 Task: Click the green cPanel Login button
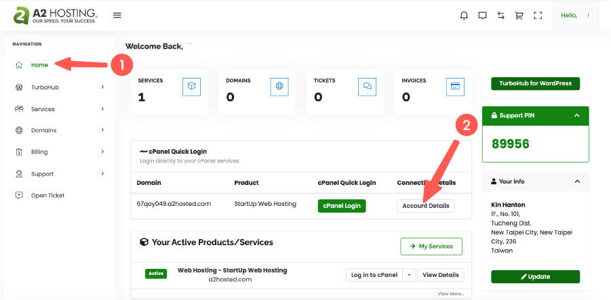[x=341, y=205]
